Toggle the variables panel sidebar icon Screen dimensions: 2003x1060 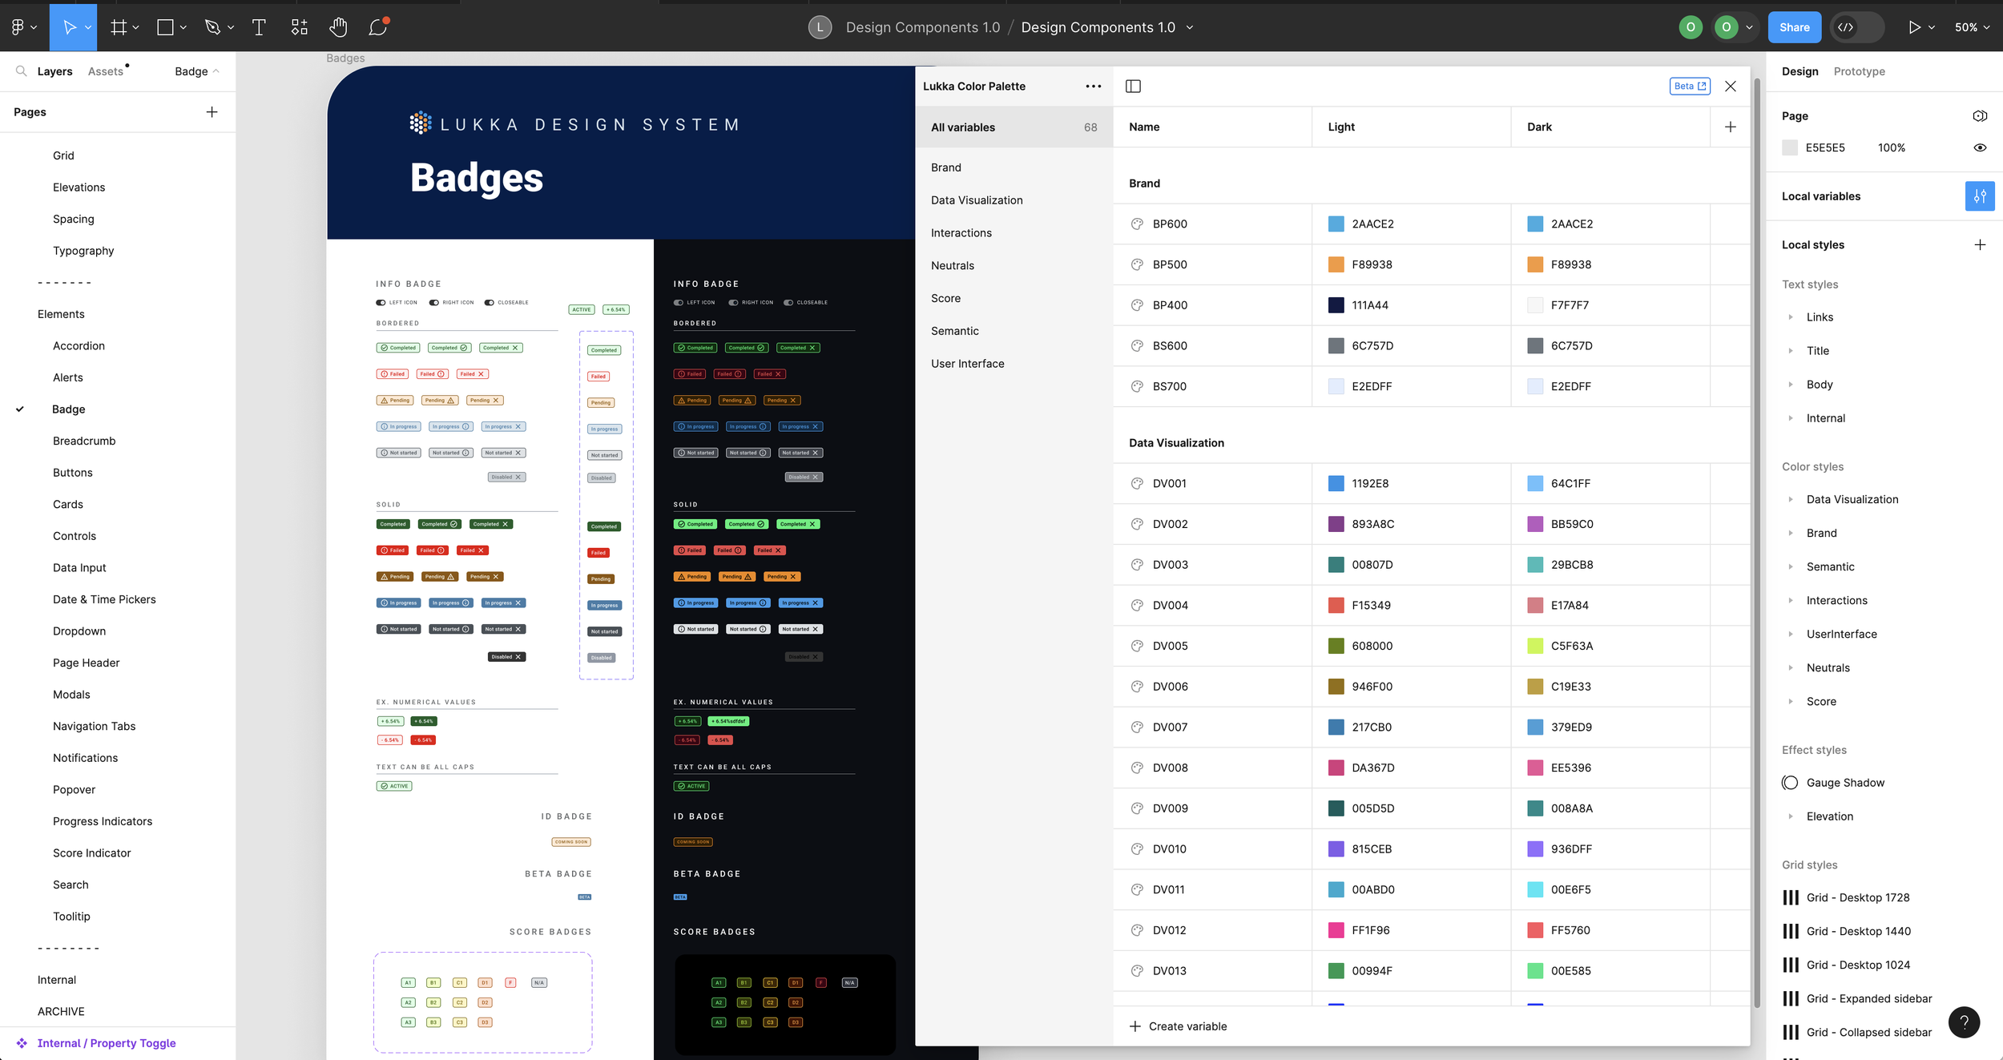(1133, 87)
